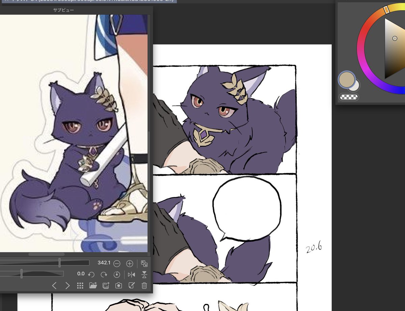Click the fit to view icon in Sub View

click(x=144, y=263)
